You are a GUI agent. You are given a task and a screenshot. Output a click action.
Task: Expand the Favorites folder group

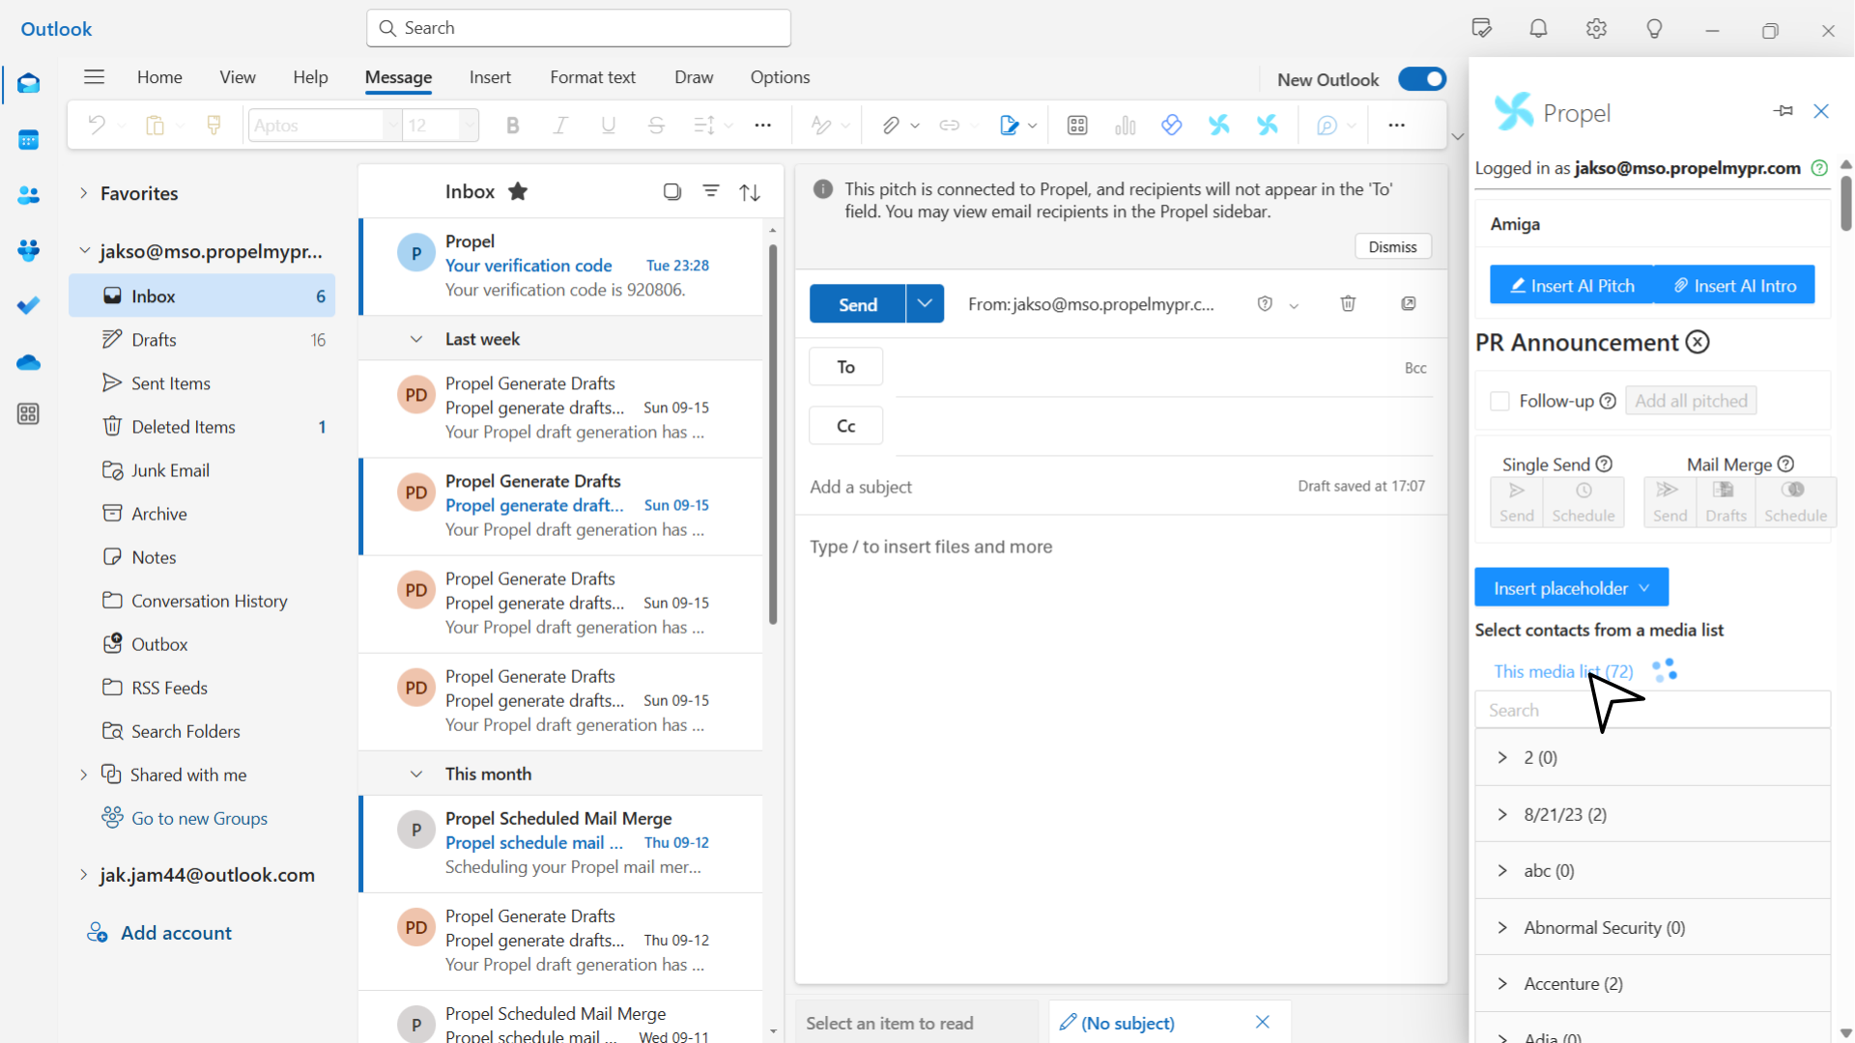click(x=84, y=193)
